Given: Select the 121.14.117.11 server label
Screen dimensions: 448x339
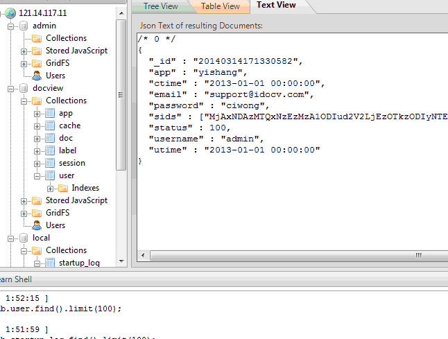Looking at the screenshot, I should (42, 13).
